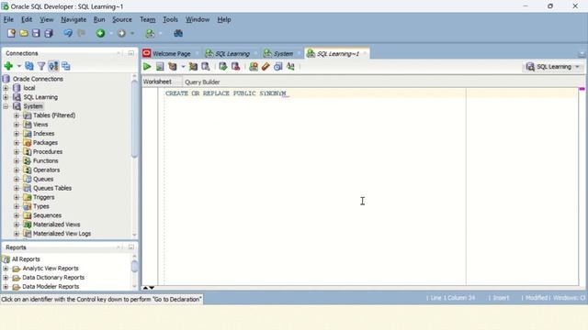Save the current worksheet

pyautogui.click(x=36, y=33)
